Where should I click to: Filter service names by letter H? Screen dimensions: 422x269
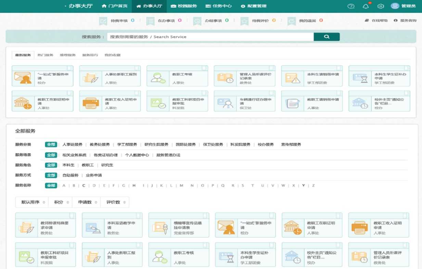[134, 186]
